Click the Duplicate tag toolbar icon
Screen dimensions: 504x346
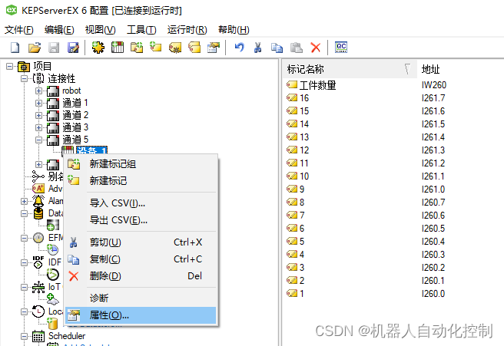pyautogui.click(x=194, y=48)
